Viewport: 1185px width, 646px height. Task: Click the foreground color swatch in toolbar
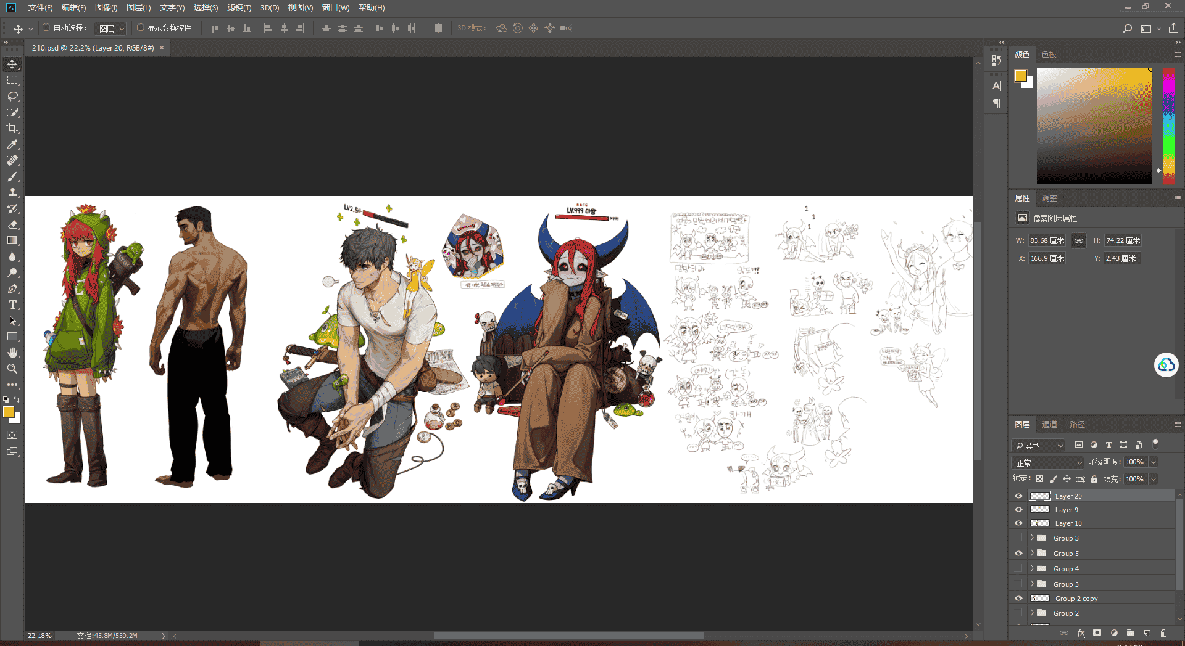pyautogui.click(x=9, y=412)
